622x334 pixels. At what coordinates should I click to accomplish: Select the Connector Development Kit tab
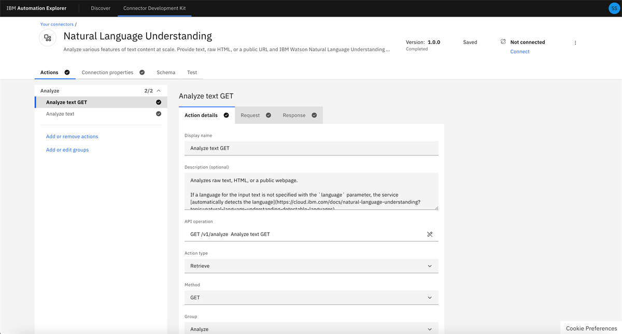tap(154, 8)
